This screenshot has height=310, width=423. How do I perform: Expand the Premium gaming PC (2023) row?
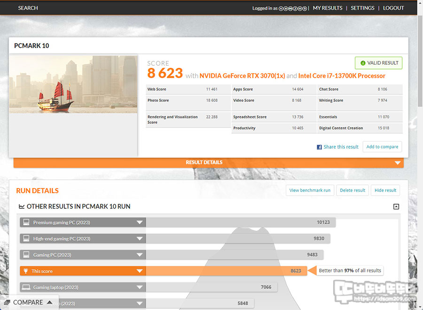click(140, 223)
